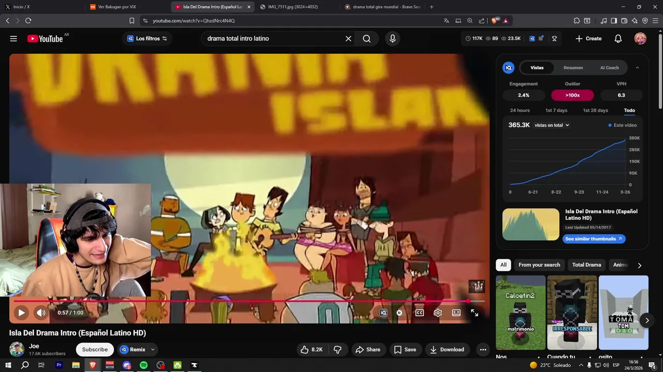Click the translate page icon in address bar
The width and height of the screenshot is (663, 372).
click(x=446, y=21)
